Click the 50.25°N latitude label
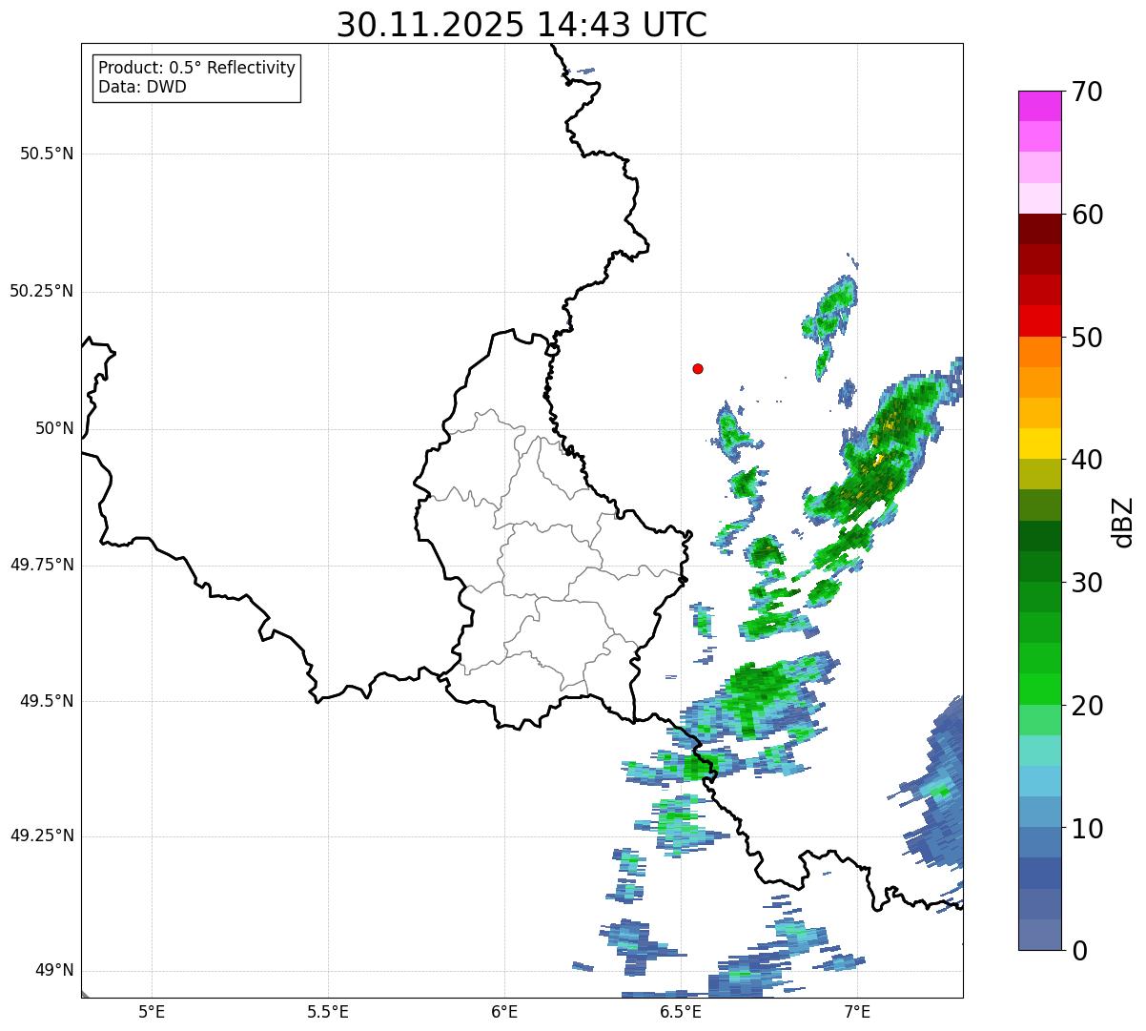This screenshot has width=1146, height=1031. click(41, 291)
